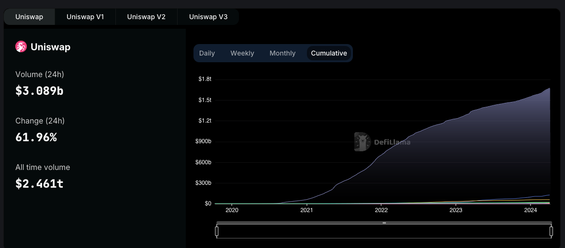Click the Change (24h) label
565x248 pixels.
[x=40, y=121]
